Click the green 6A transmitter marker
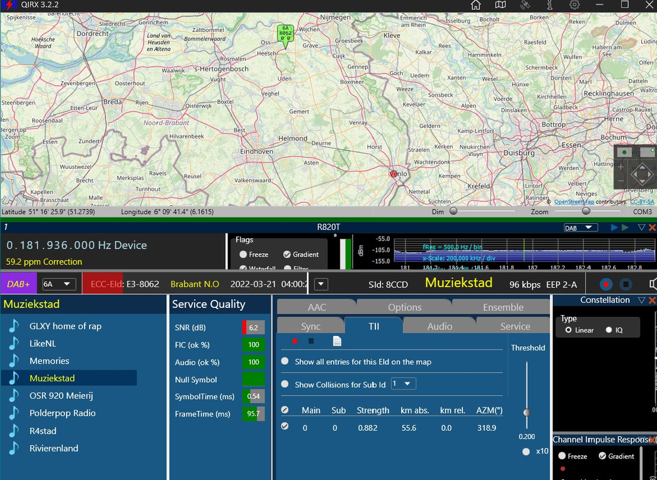This screenshot has height=480, width=657. point(285,35)
